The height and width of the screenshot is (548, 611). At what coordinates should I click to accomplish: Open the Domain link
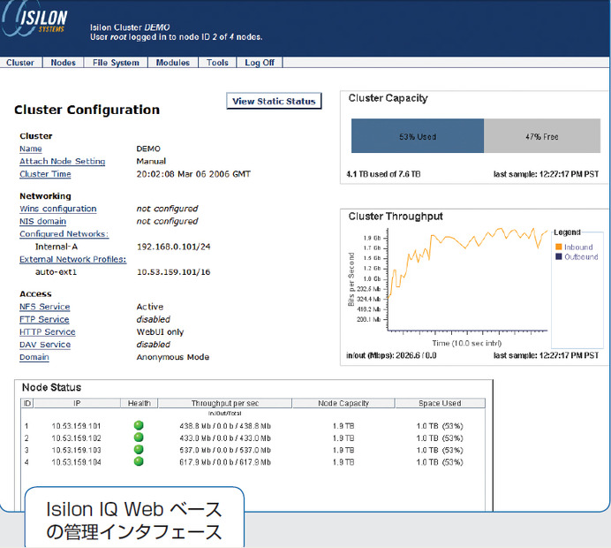click(34, 357)
